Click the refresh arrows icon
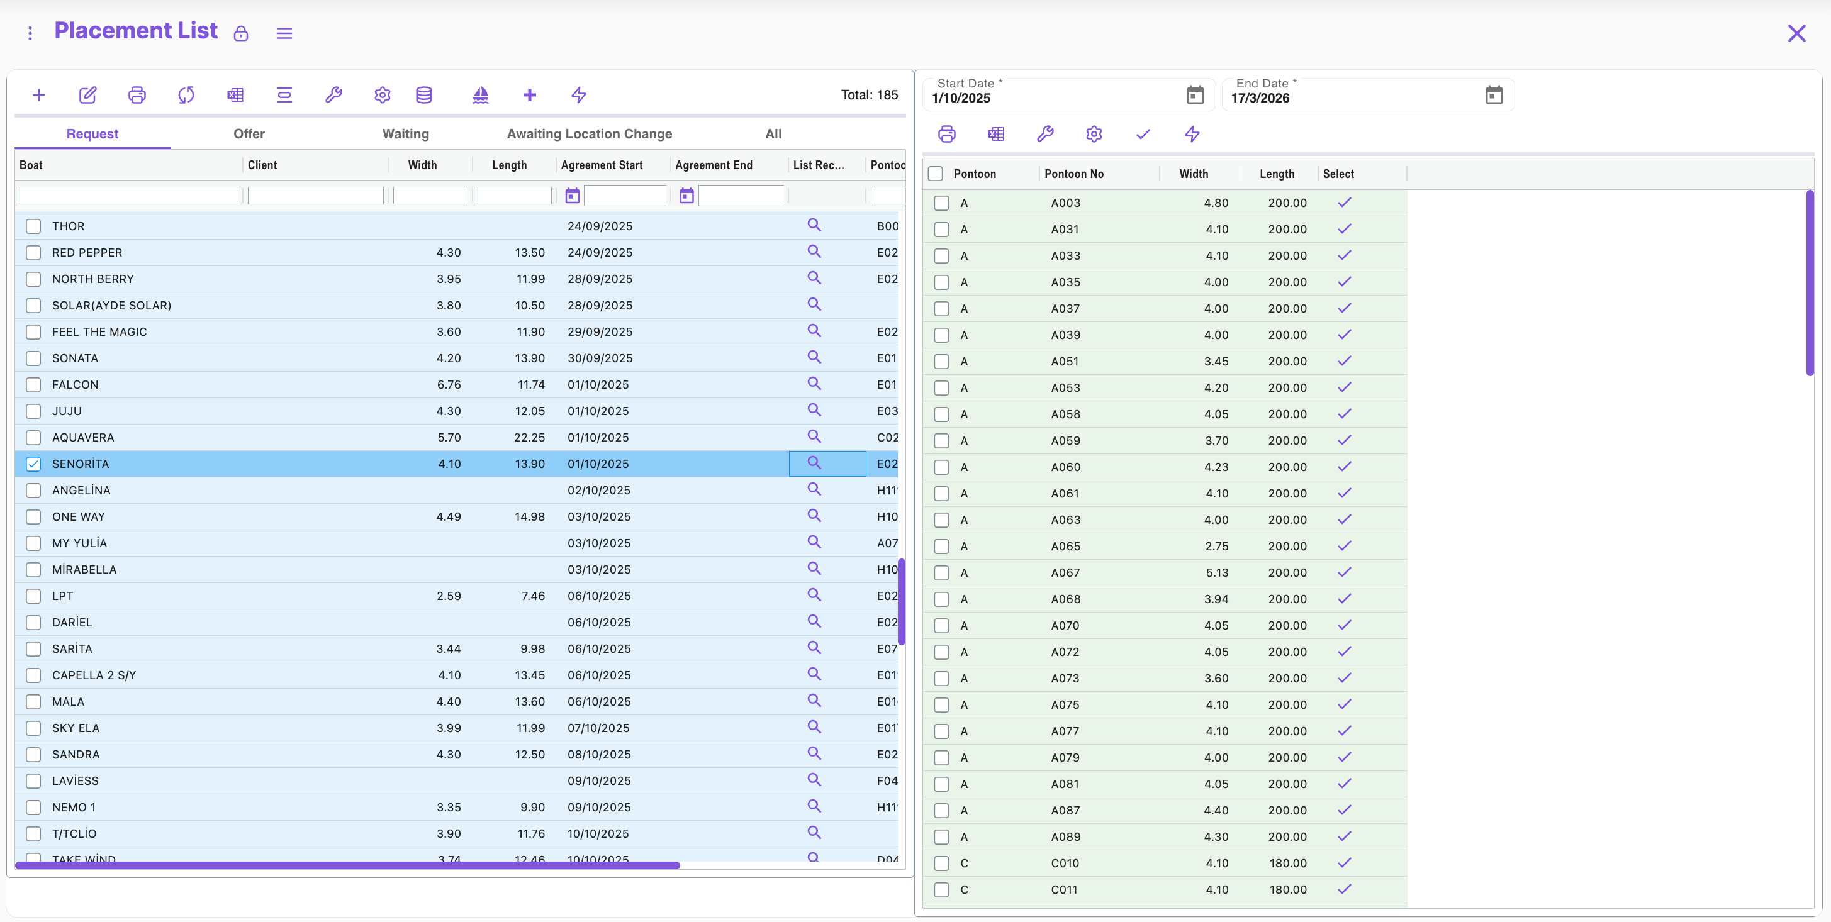The width and height of the screenshot is (1831, 922). click(186, 94)
